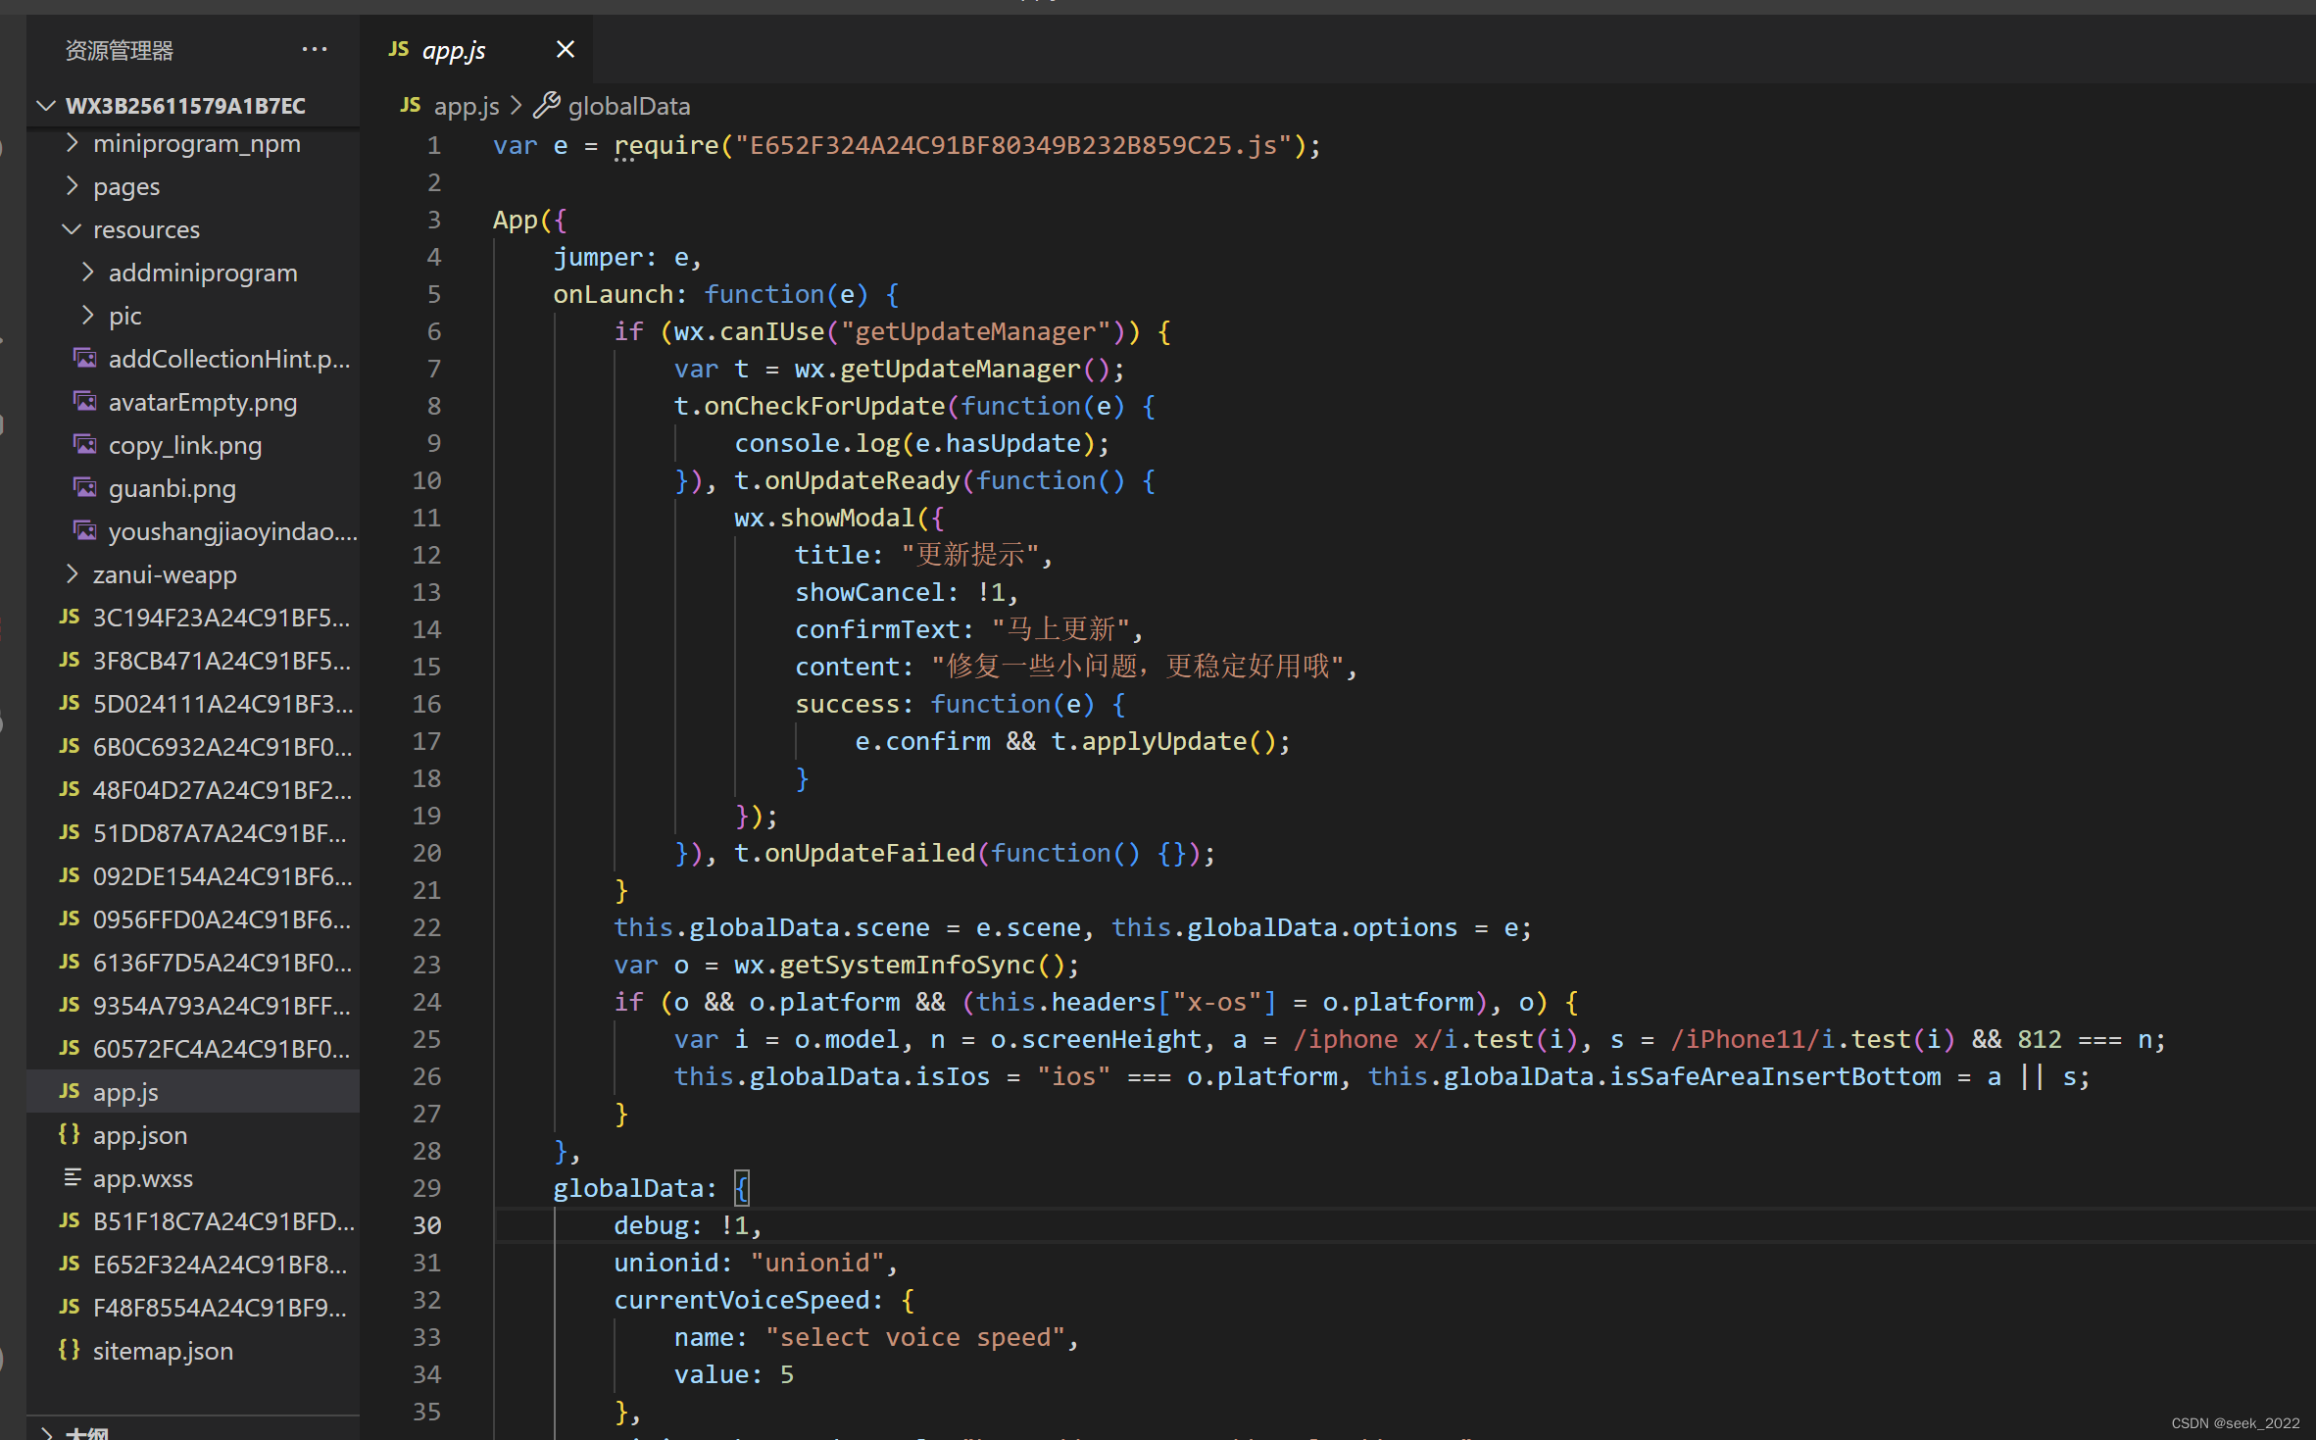Open the 092DE154A24C91BF6 JS file
Viewport: 2316px width, 1440px height.
click(x=193, y=876)
